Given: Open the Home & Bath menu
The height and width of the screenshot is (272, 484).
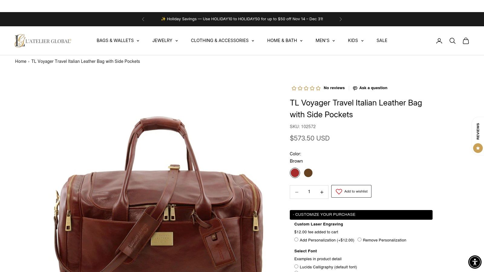Looking at the screenshot, I should 285,40.
